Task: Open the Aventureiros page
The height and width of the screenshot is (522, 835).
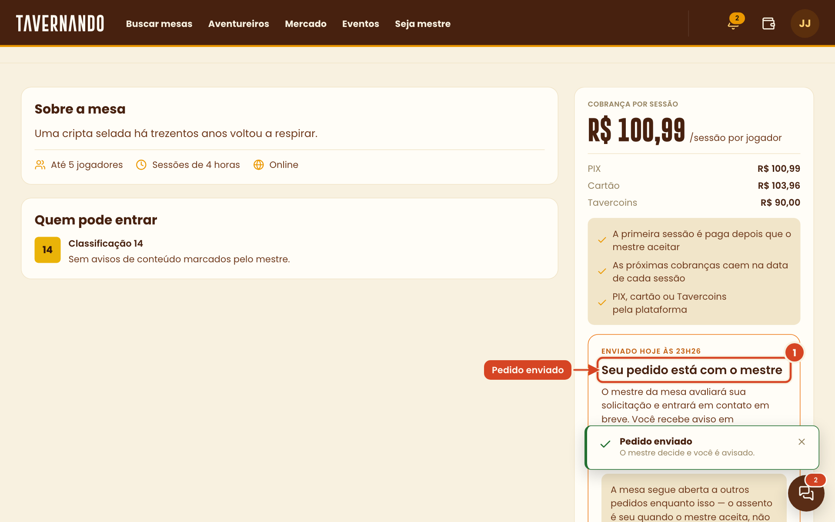Action: 239,23
